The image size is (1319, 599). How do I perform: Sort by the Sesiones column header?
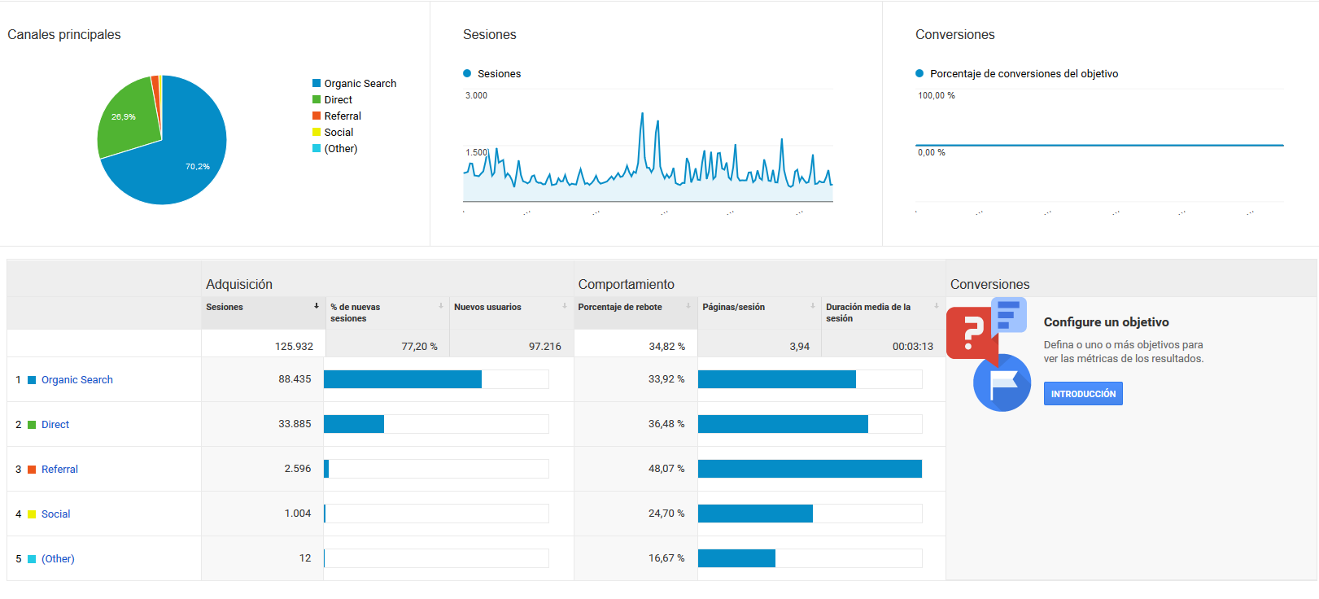click(x=263, y=313)
